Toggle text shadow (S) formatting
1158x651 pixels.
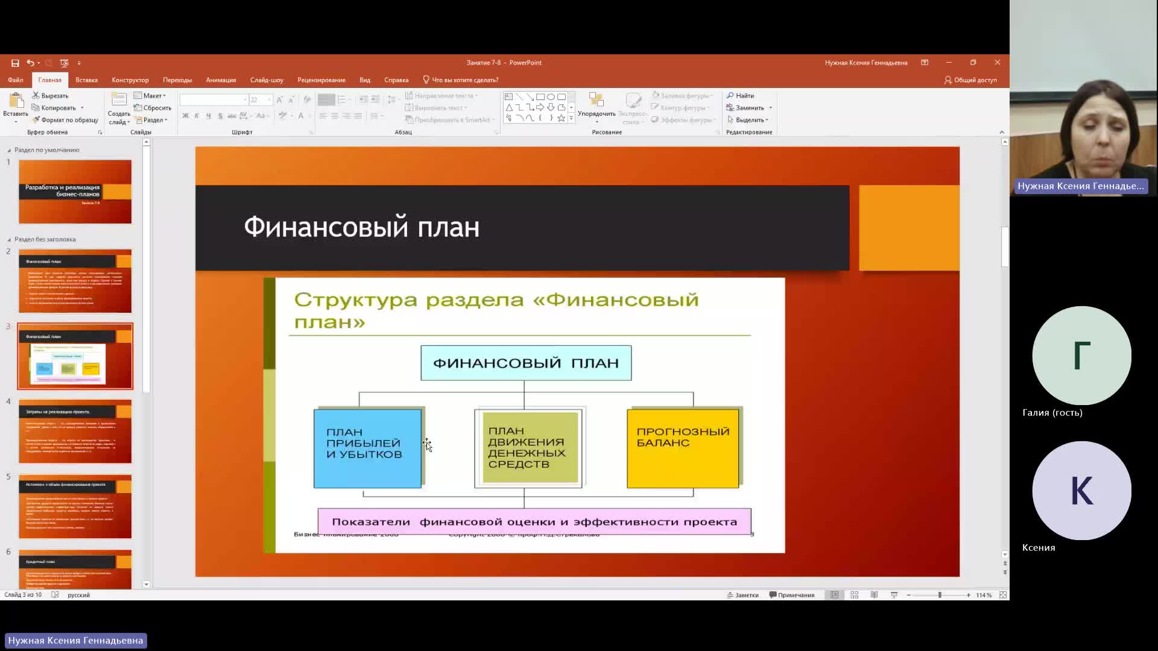[220, 116]
